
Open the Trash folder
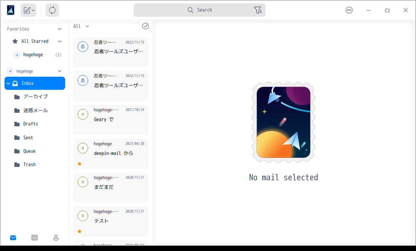tap(35, 165)
